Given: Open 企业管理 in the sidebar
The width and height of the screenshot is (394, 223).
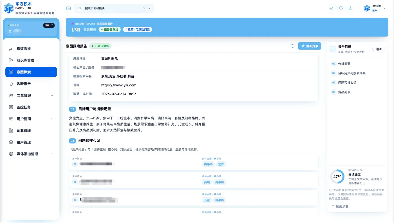Looking at the screenshot, I should 31,131.
